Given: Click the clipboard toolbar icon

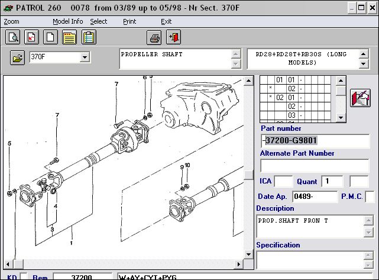Looking at the screenshot, I should click(x=89, y=37).
